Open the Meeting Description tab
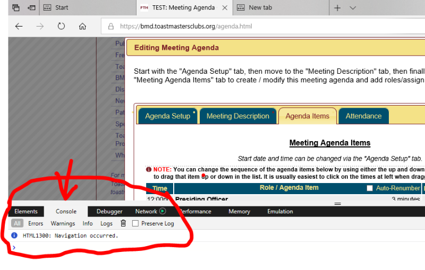 point(237,116)
